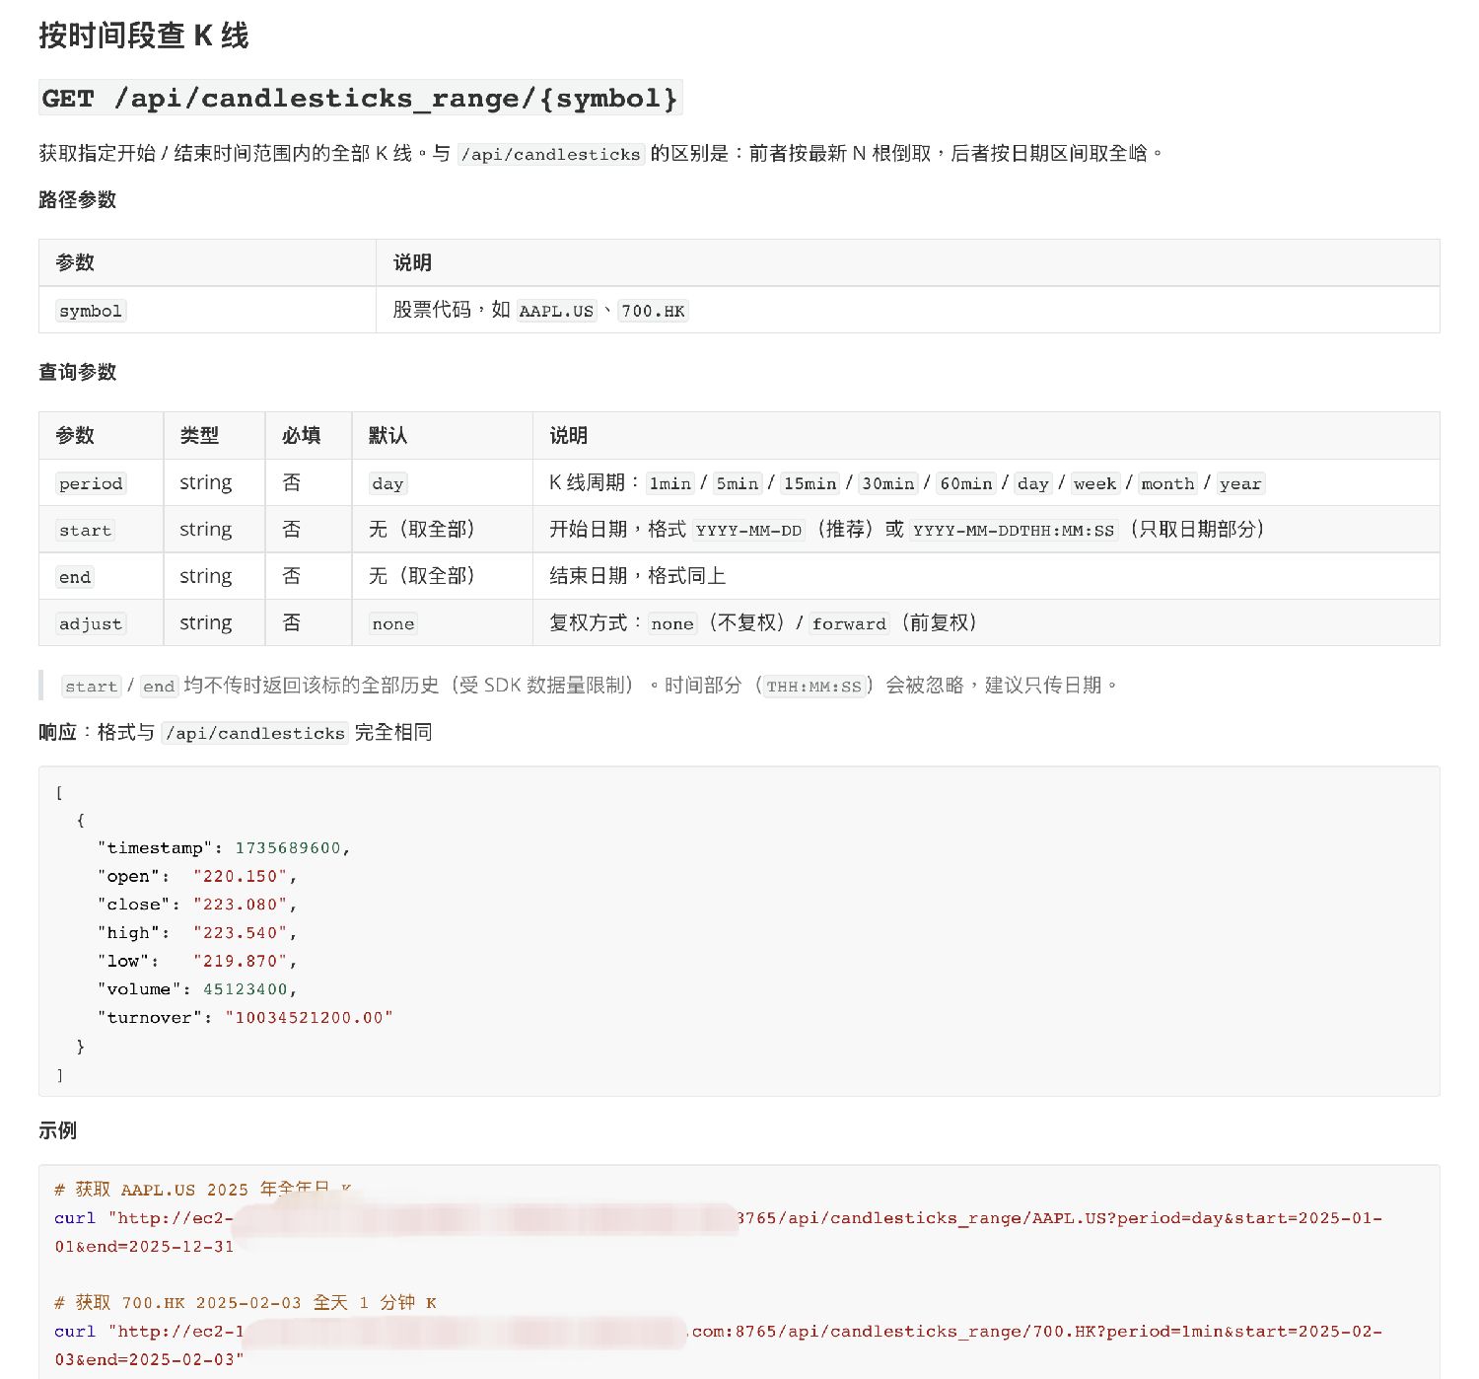The width and height of the screenshot is (1479, 1379).
Task: Click the 15min period option code
Action: tap(810, 483)
